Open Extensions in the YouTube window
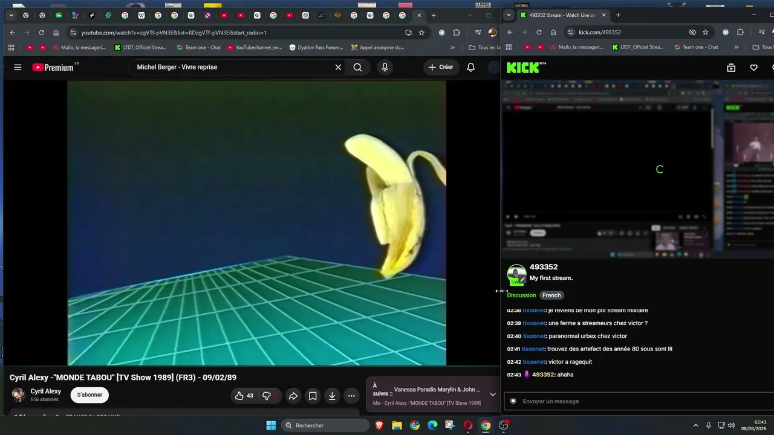 457,33
